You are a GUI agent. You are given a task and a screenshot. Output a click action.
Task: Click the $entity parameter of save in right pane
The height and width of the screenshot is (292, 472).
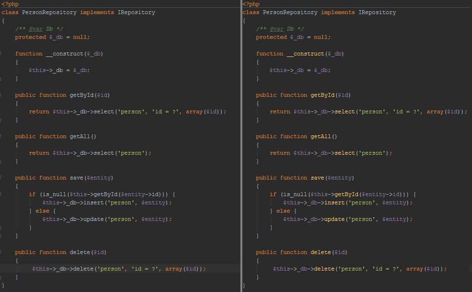(x=339, y=178)
